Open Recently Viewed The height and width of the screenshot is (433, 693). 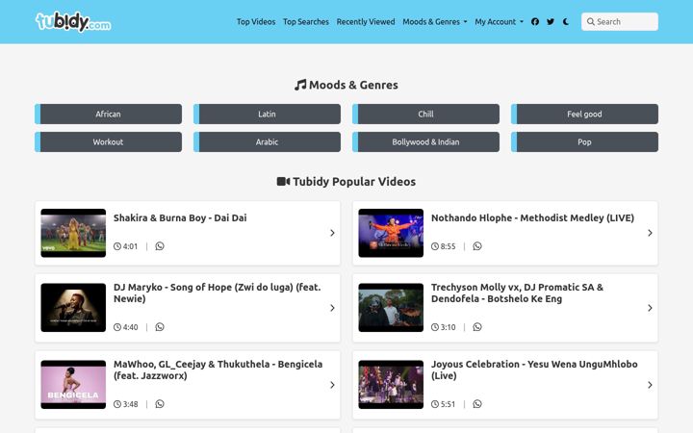coord(366,21)
